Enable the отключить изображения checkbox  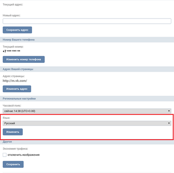click(x=4, y=155)
